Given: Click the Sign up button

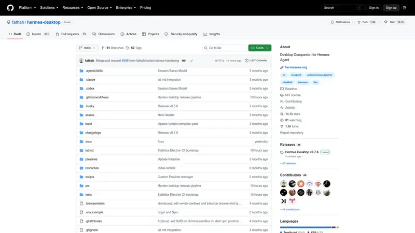Looking at the screenshot, I should 391,8.
